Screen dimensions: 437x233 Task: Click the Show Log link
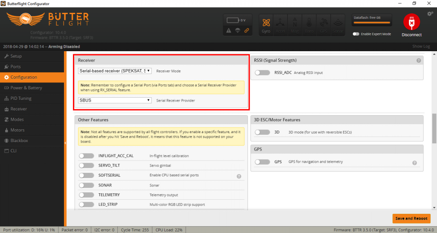[421, 47]
